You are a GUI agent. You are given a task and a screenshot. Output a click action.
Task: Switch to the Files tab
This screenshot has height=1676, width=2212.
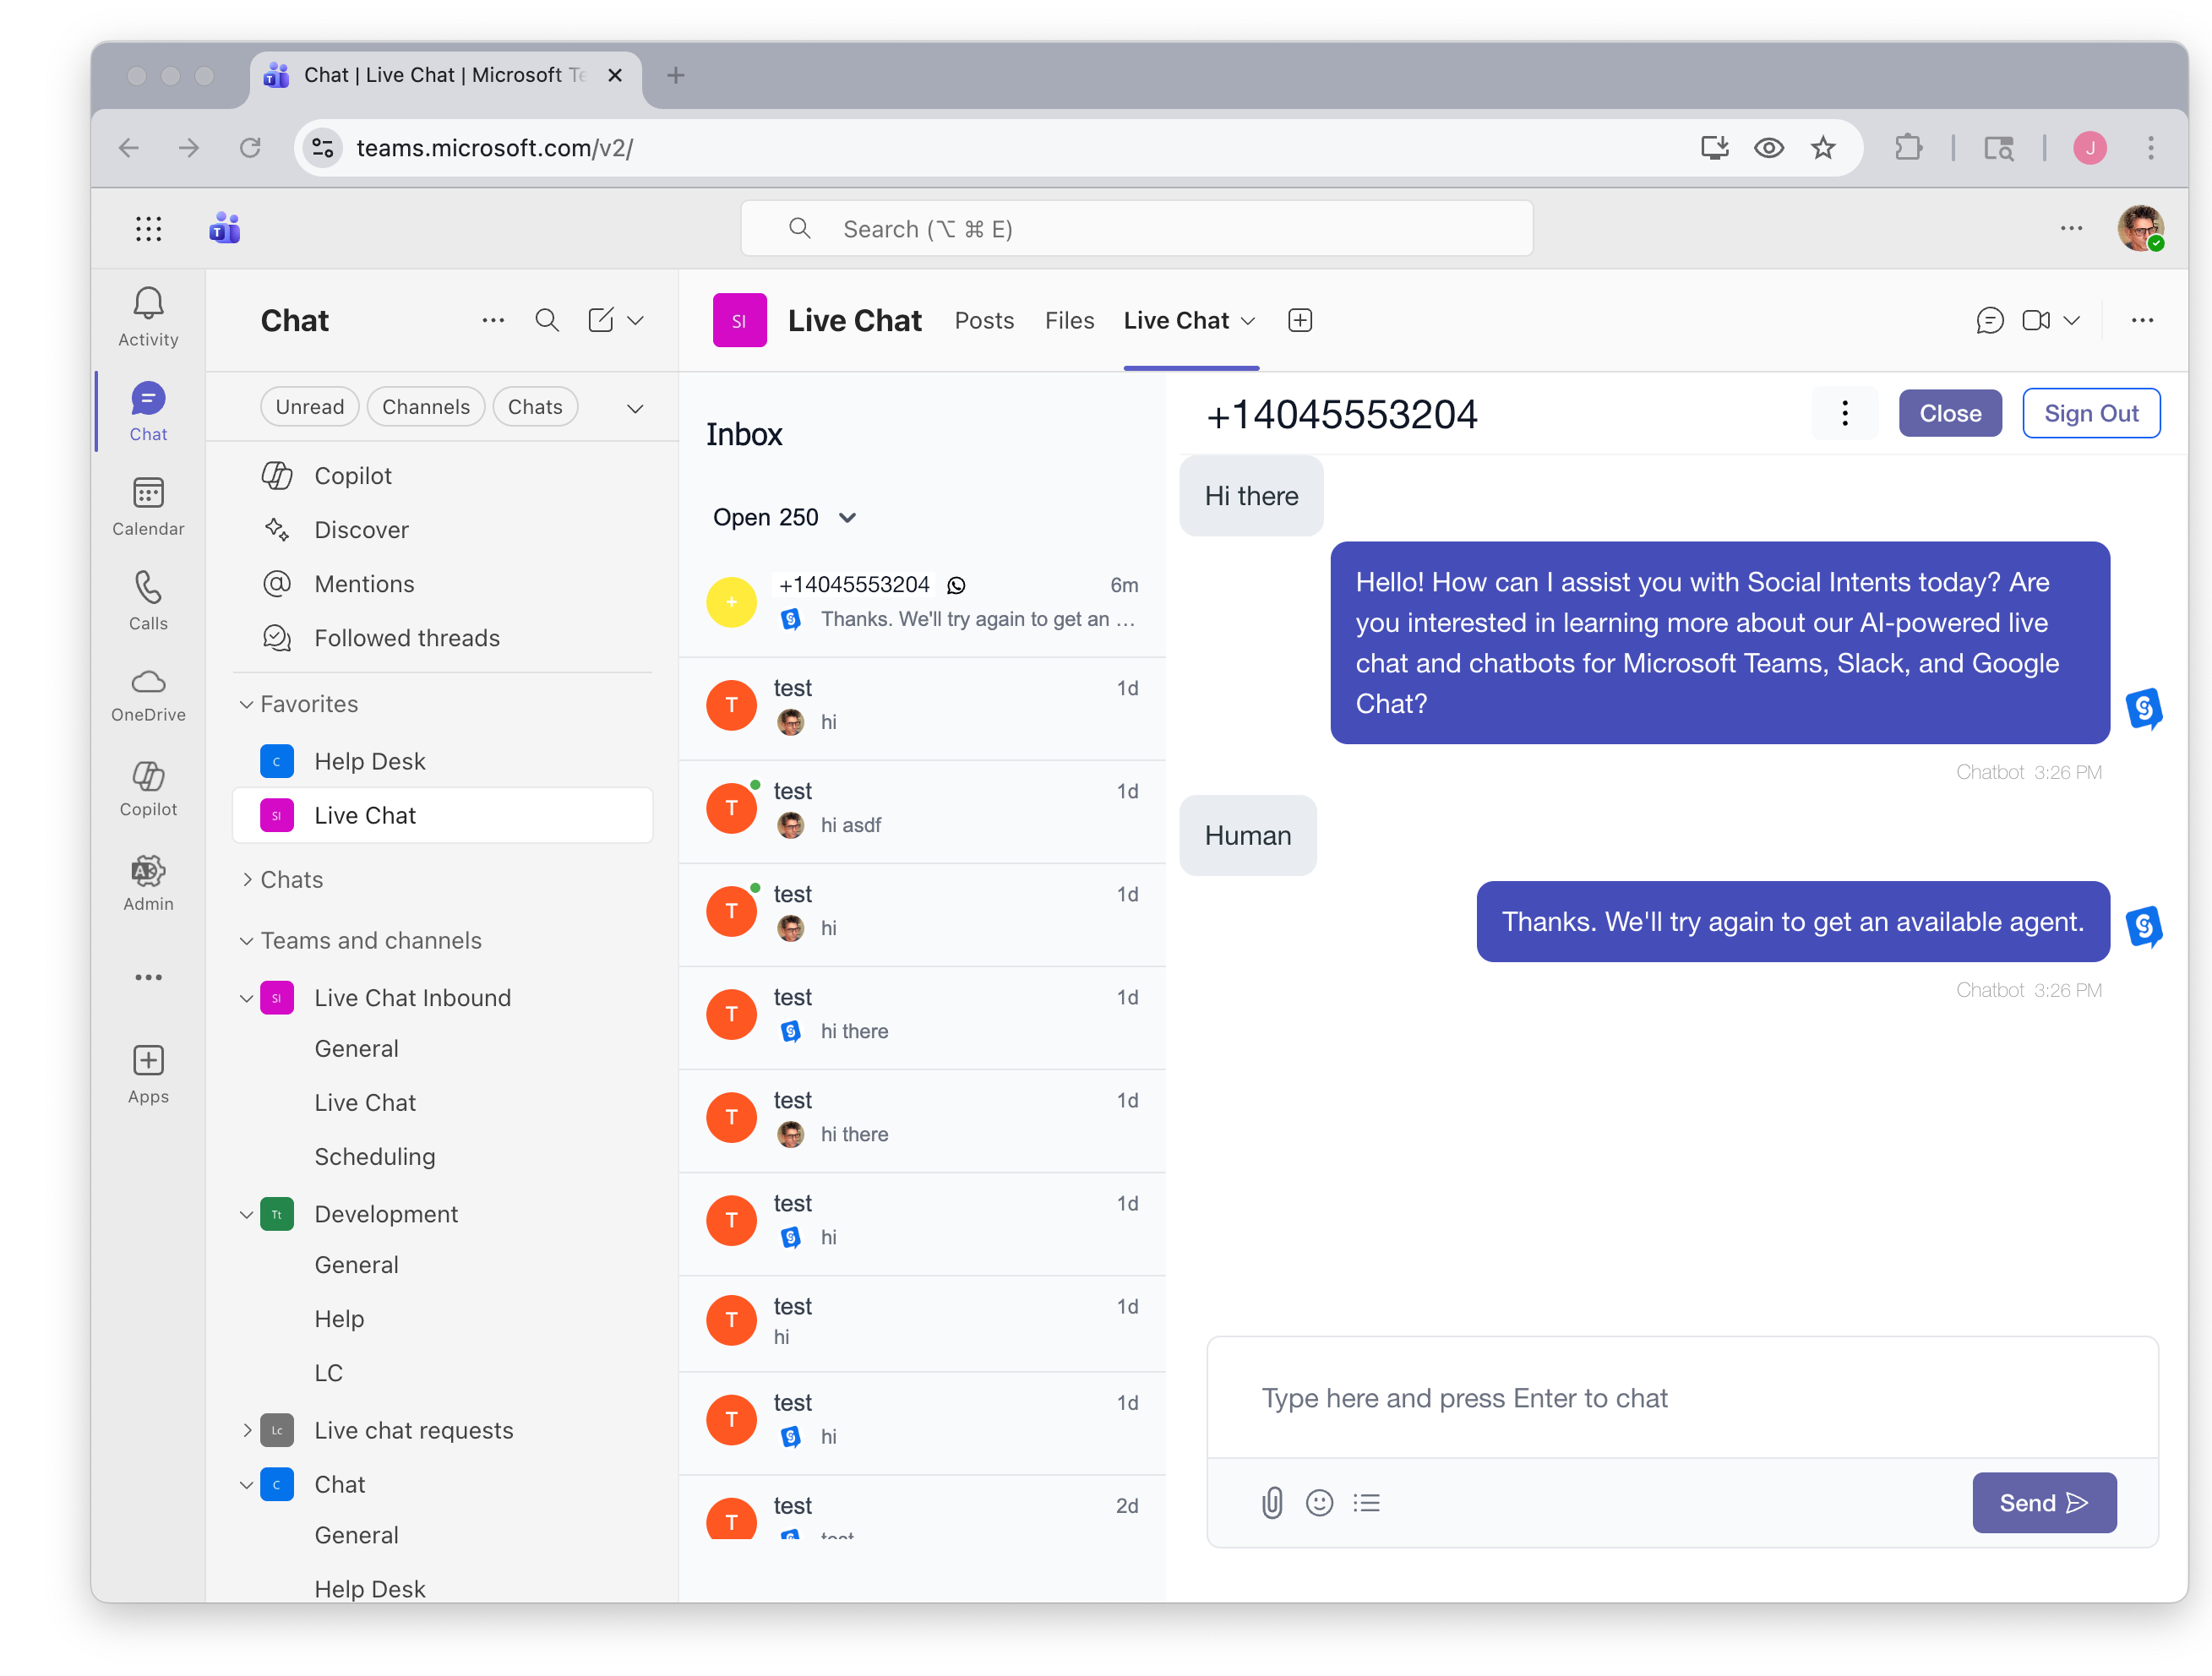[1069, 320]
